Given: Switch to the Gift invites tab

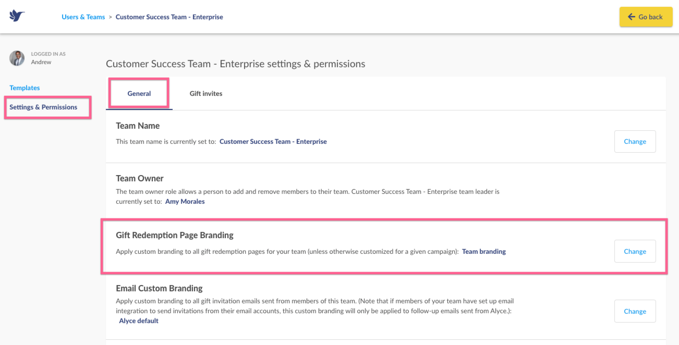Looking at the screenshot, I should 206,93.
